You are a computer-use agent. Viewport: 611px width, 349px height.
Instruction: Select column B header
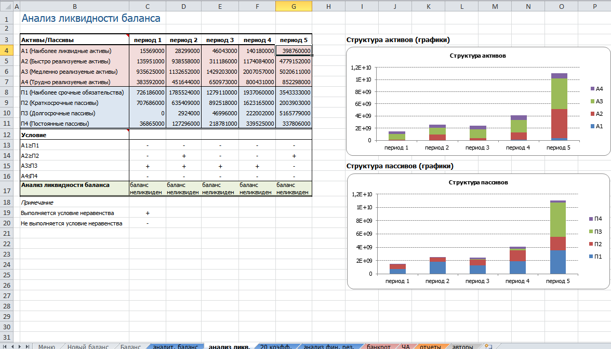[x=74, y=6]
